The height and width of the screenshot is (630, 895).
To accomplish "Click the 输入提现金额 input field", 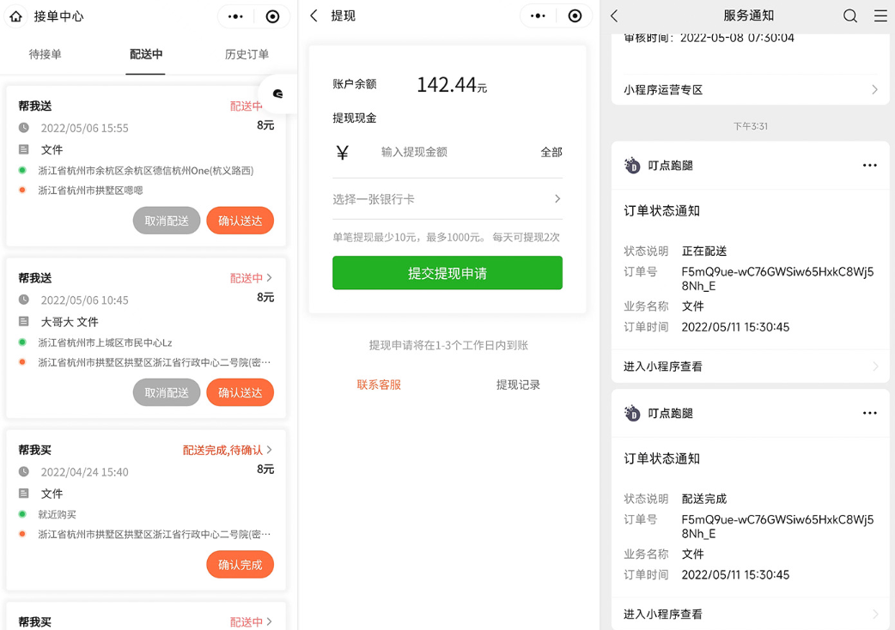I will pyautogui.click(x=412, y=152).
